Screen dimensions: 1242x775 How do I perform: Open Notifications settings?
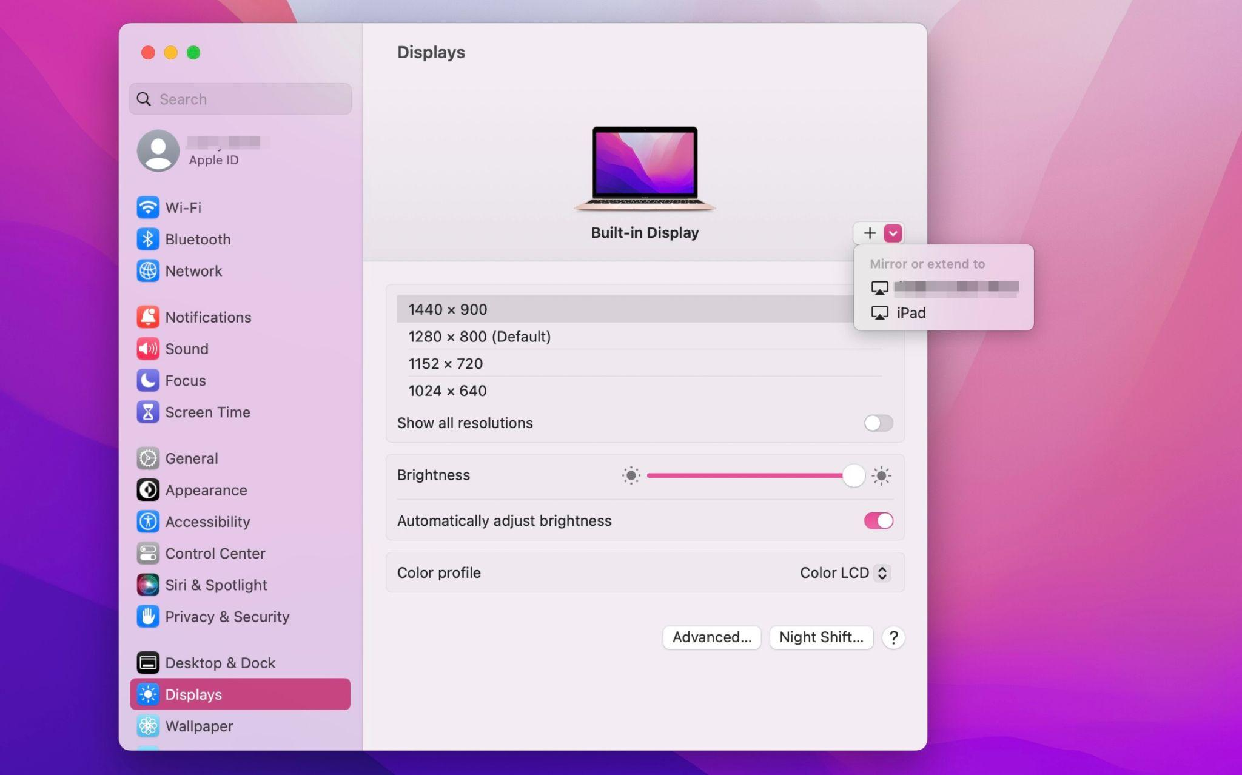coord(240,317)
